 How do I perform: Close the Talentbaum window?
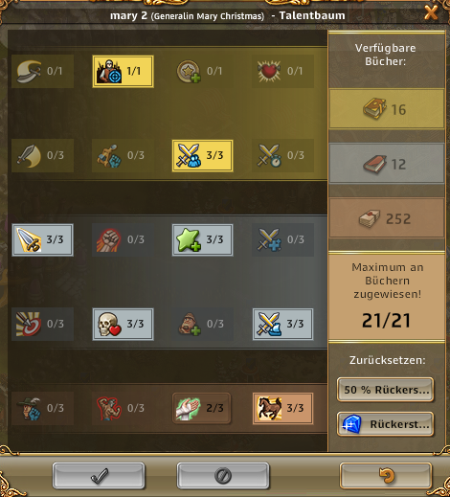(431, 12)
